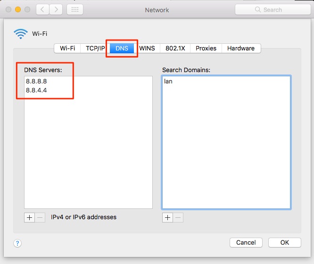Show all preferences grid button
This screenshot has width=314, height=264.
pos(75,9)
